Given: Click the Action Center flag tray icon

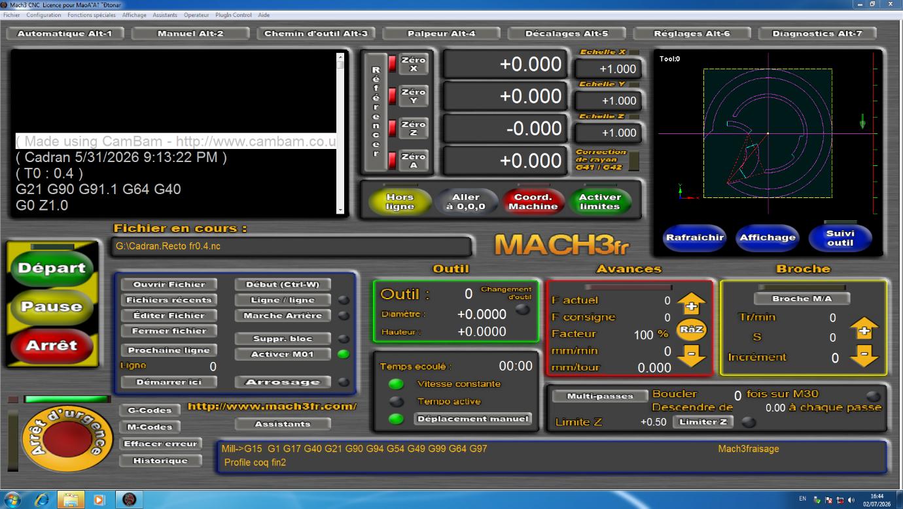Looking at the screenshot, I should click(828, 500).
